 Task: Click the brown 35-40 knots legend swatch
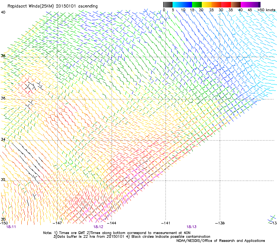[x=236, y=4]
